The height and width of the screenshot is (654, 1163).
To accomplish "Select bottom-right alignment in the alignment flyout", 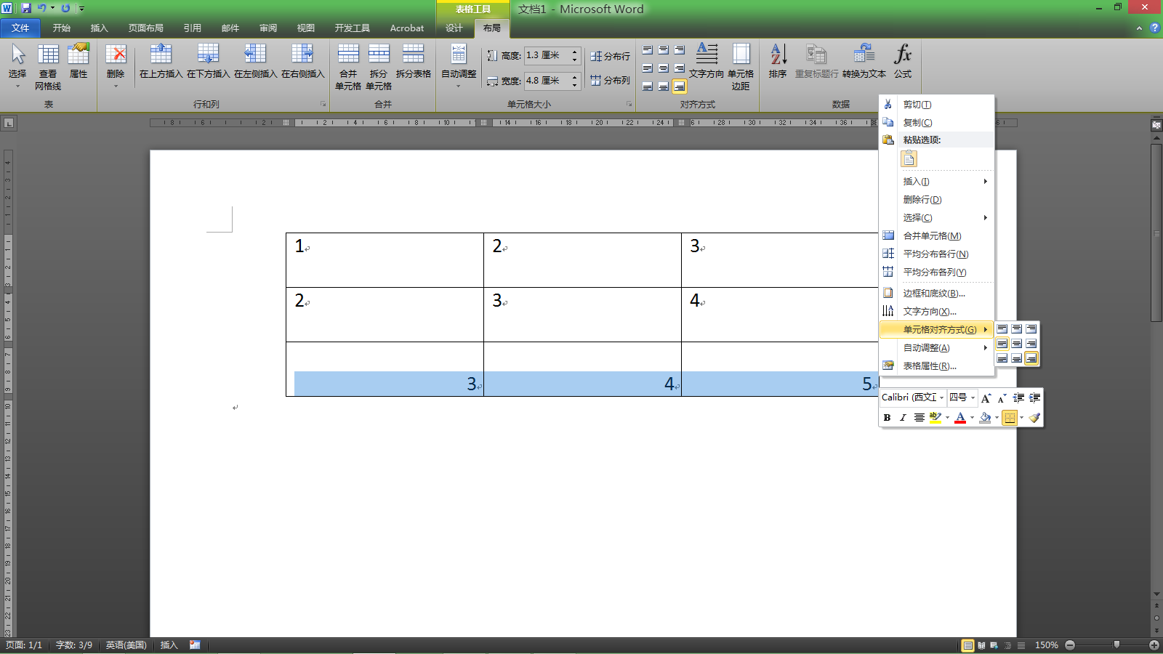I will pos(1031,358).
